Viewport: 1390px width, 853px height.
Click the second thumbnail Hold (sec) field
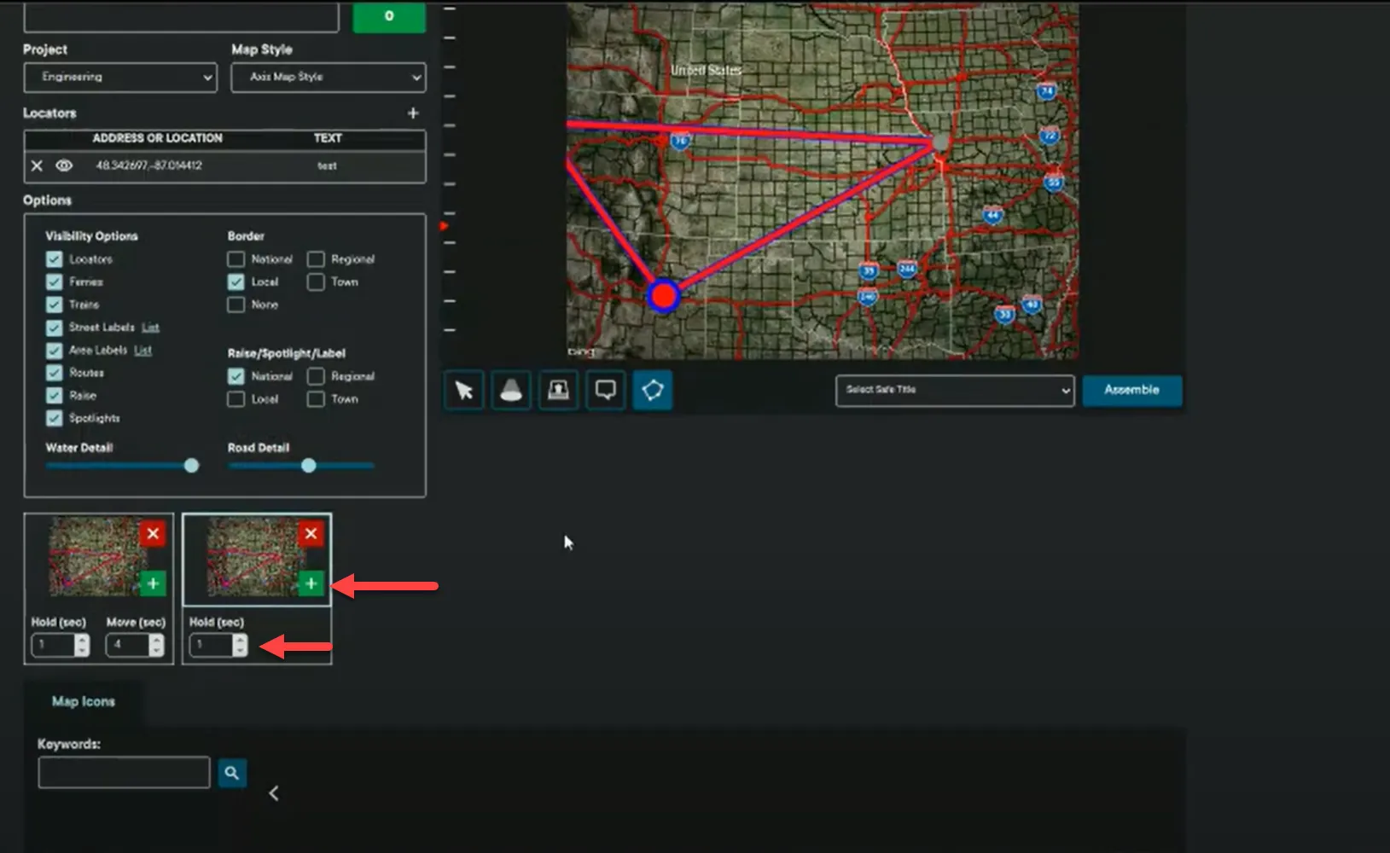[211, 645]
